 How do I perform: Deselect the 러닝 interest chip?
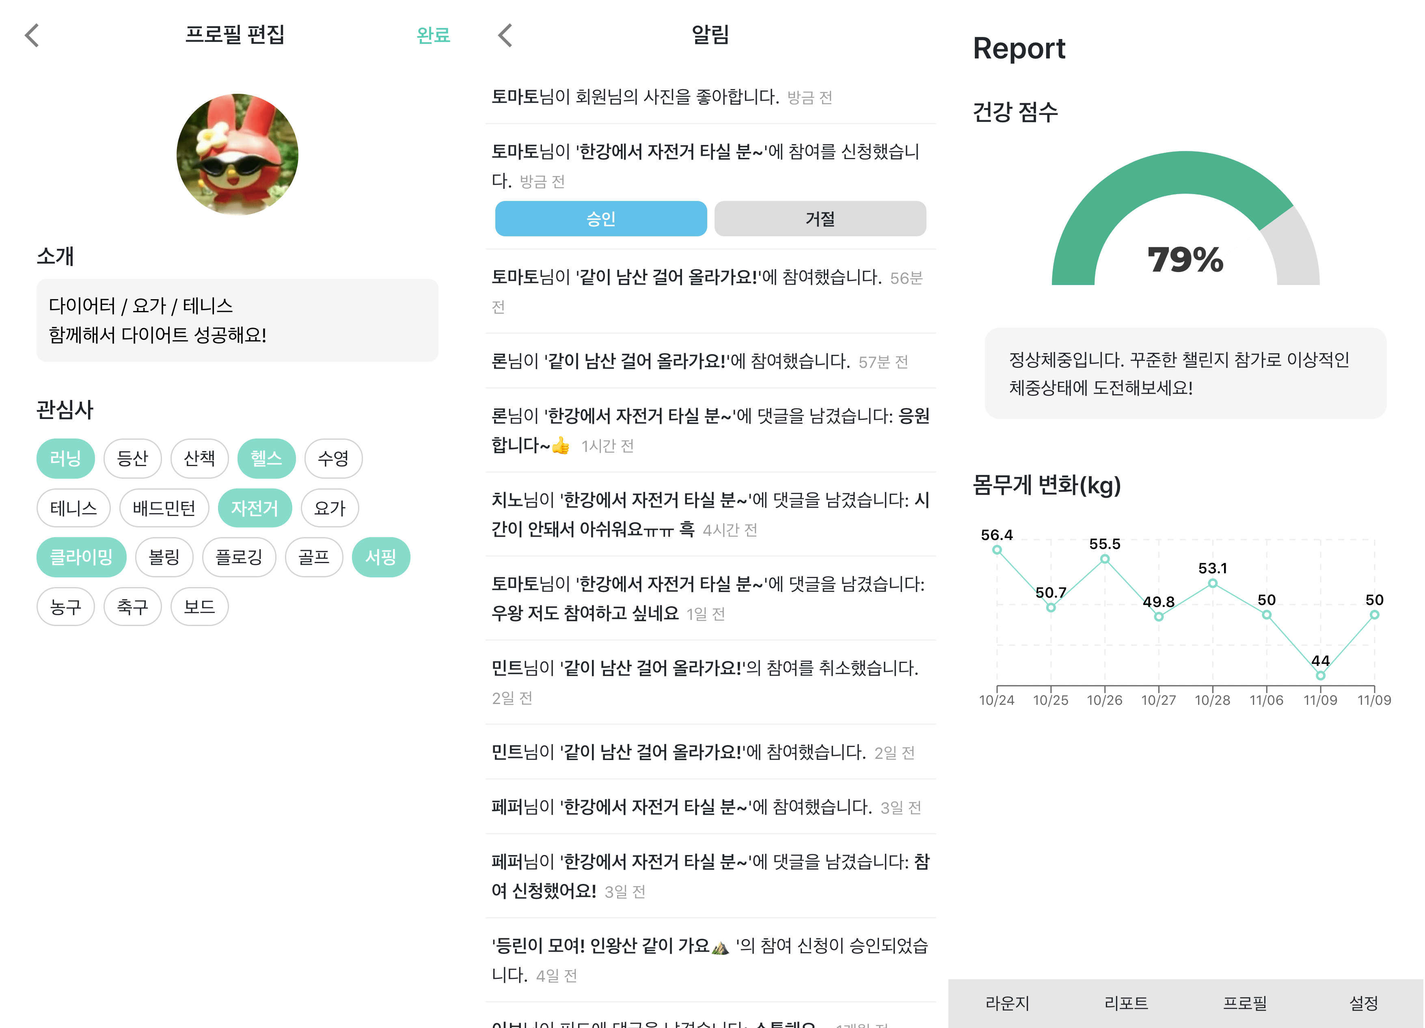pyautogui.click(x=65, y=458)
